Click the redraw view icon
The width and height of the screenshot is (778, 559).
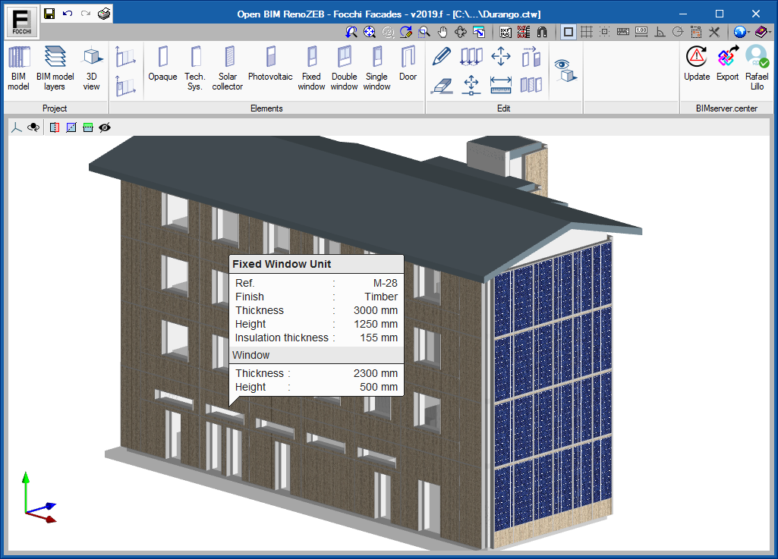coord(406,33)
